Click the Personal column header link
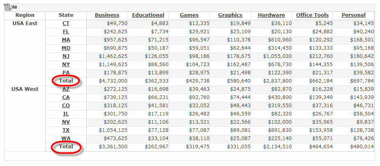 353,15
